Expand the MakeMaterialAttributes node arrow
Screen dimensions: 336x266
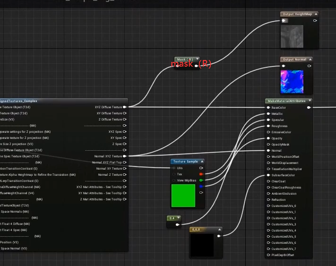(x=310, y=101)
